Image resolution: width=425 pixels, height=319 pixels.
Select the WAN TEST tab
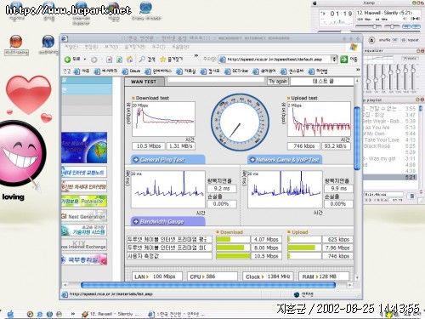click(x=144, y=82)
